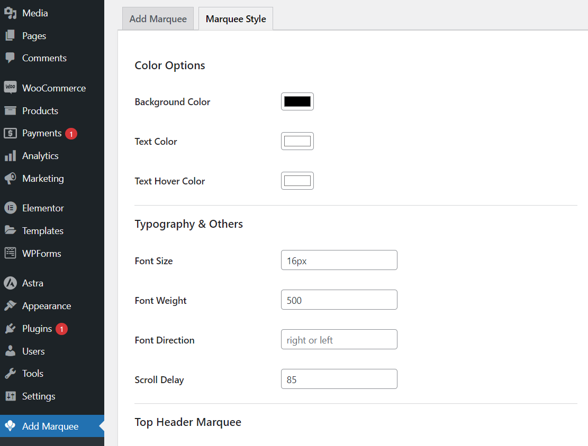Click the Elementor icon in sidebar
Screen dimensions: 588x446
[x=10, y=208]
